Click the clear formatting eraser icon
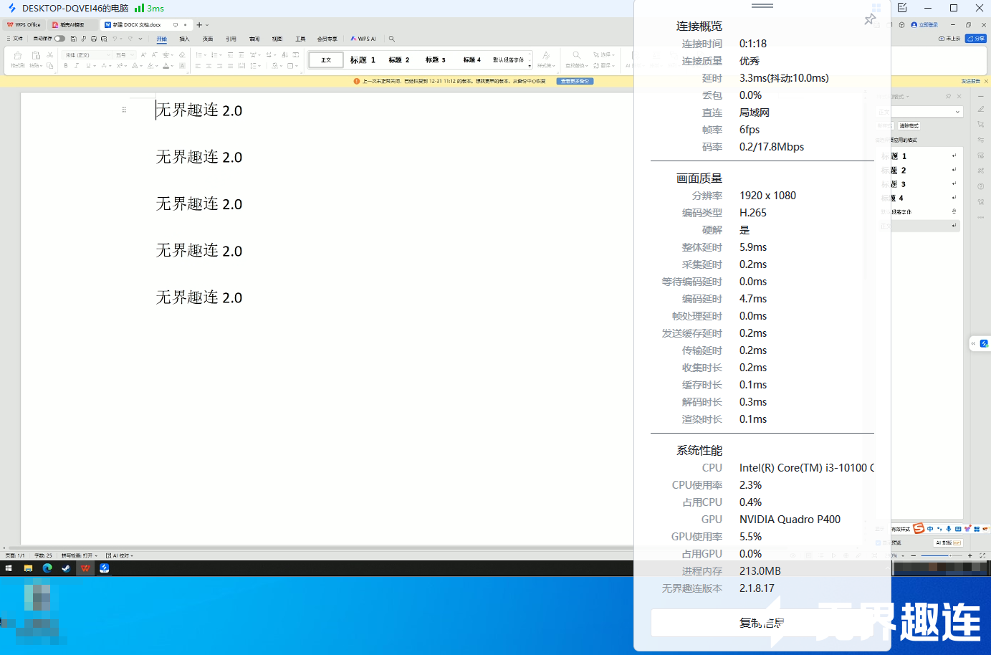The image size is (991, 655). pos(182,55)
